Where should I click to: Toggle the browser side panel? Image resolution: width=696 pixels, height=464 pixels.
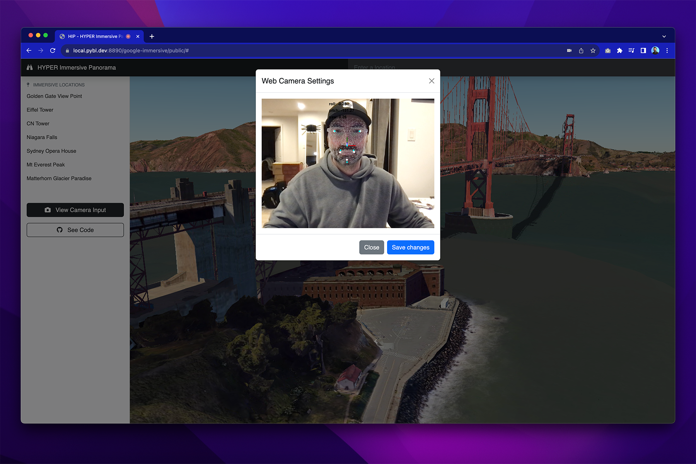pyautogui.click(x=643, y=51)
